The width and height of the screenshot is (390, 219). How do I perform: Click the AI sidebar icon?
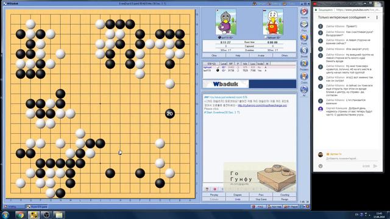304,91
